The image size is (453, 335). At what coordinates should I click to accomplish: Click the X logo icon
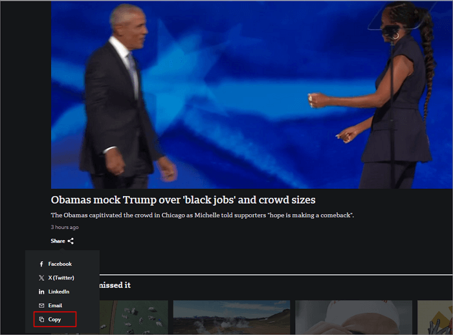coord(41,278)
